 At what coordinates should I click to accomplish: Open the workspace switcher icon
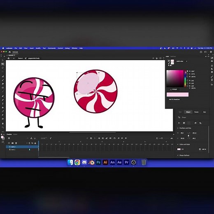coord(205,52)
